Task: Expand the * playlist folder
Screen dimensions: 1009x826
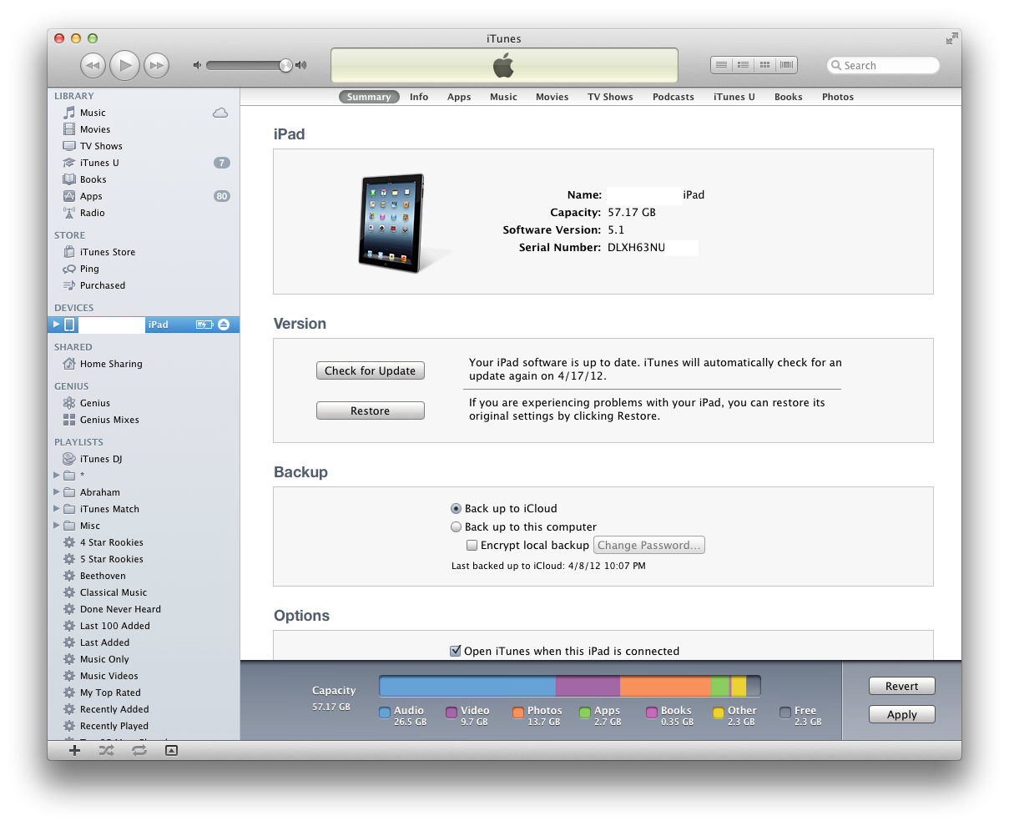Action: point(57,476)
